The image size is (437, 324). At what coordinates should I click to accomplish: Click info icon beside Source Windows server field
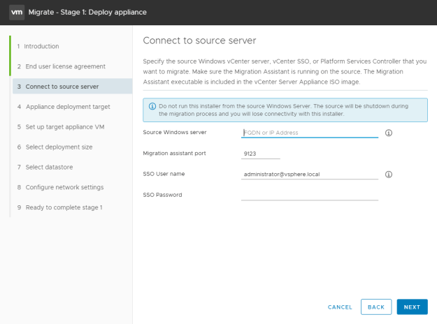pyautogui.click(x=389, y=133)
